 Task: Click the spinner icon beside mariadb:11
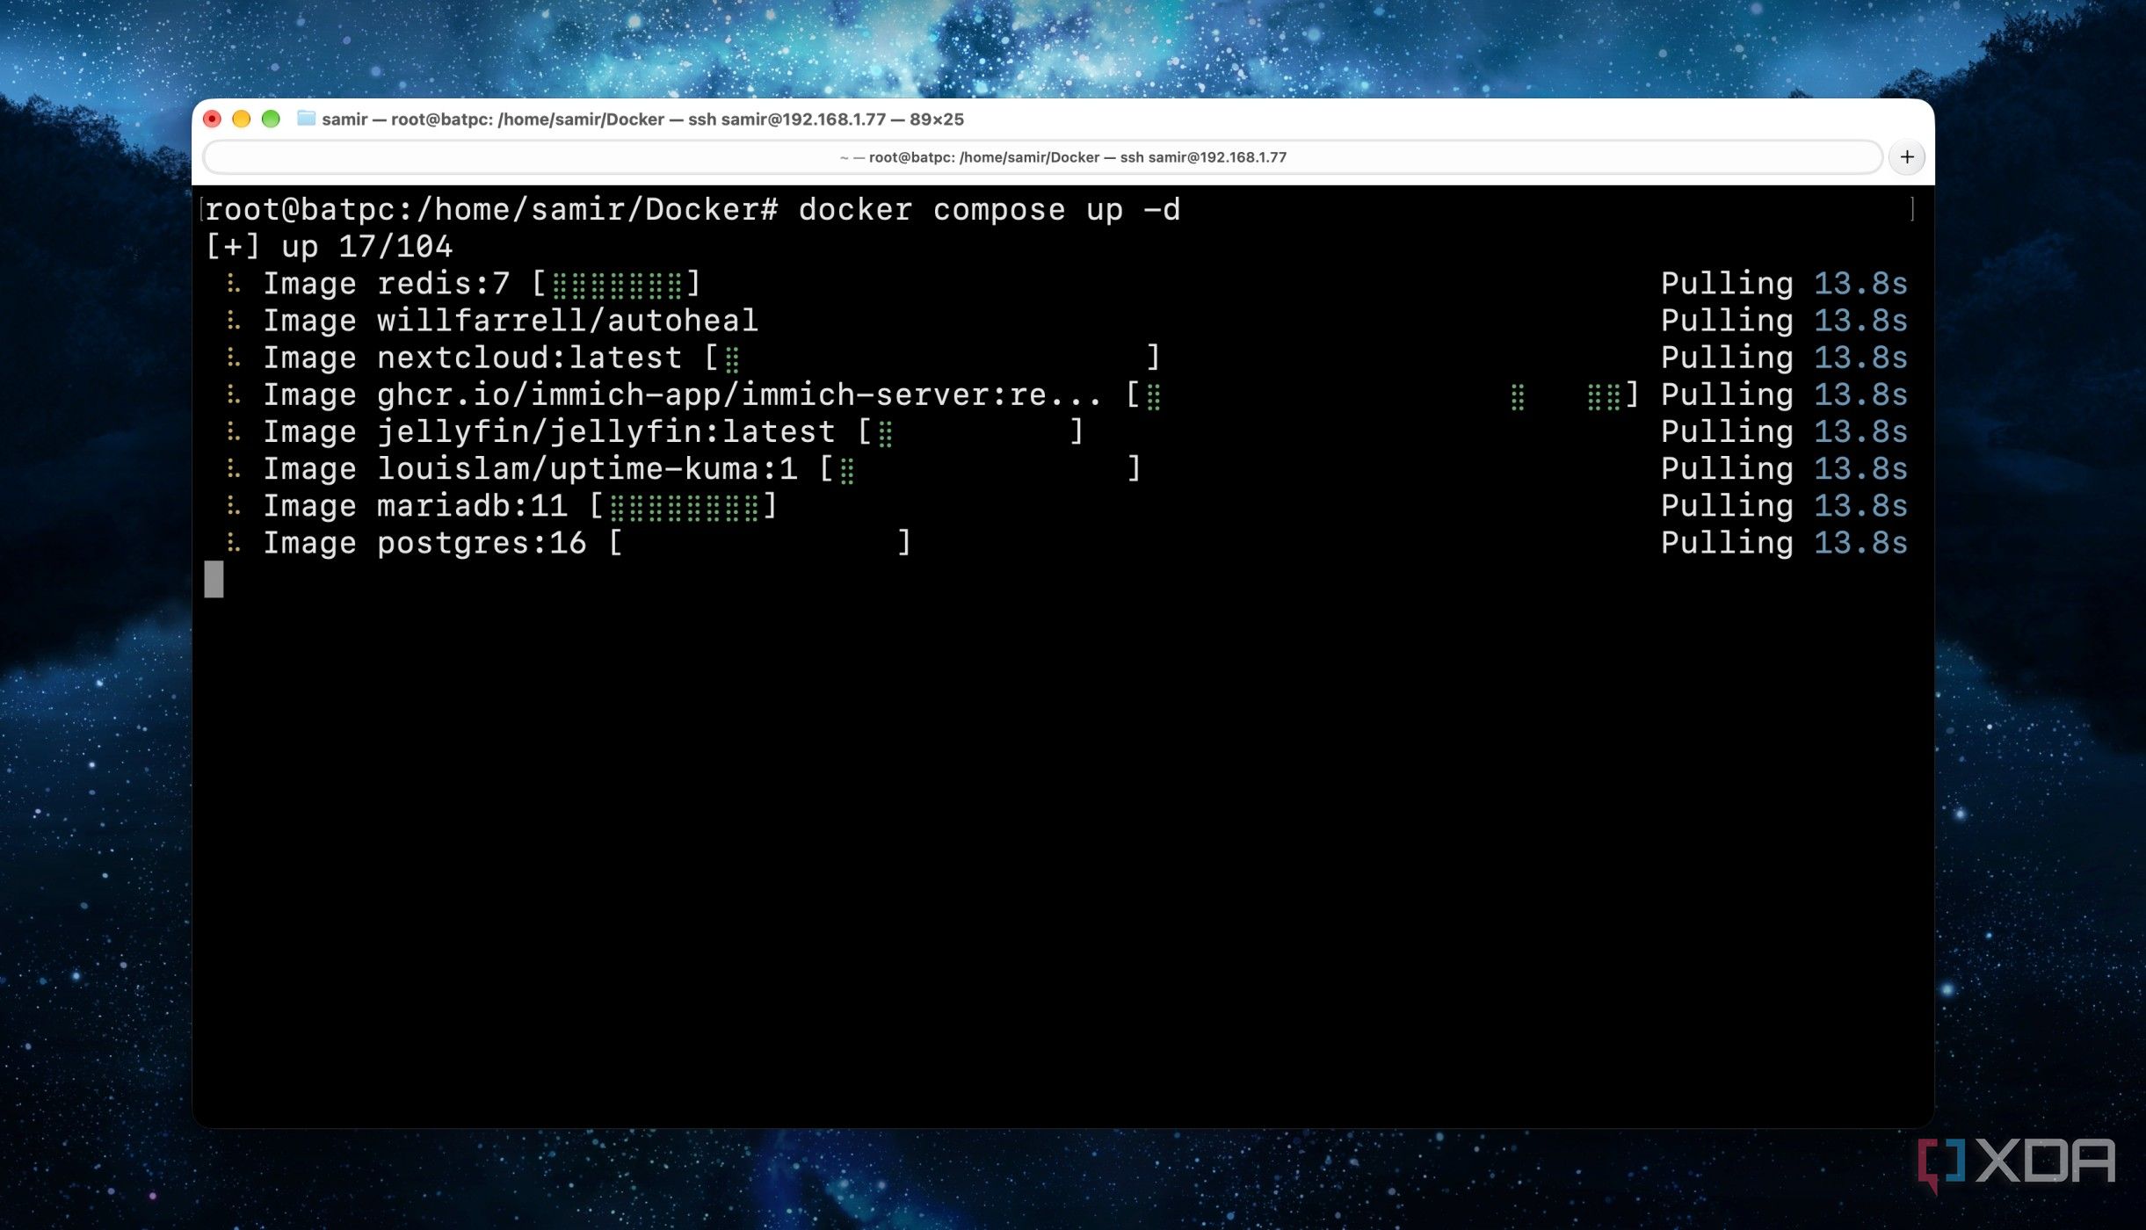coord(233,505)
